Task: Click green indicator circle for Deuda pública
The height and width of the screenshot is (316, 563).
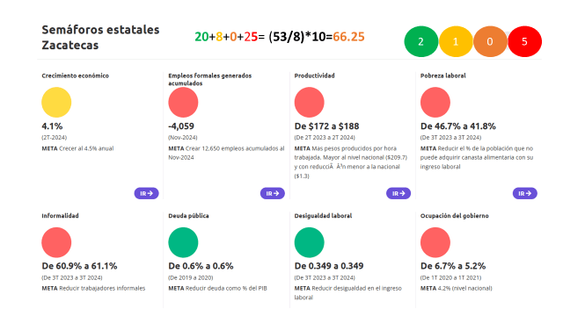Action: tap(183, 242)
